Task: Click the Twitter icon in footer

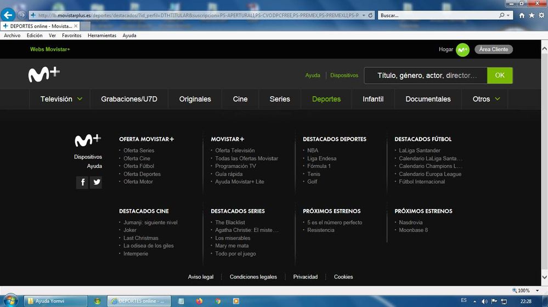Action: click(97, 183)
